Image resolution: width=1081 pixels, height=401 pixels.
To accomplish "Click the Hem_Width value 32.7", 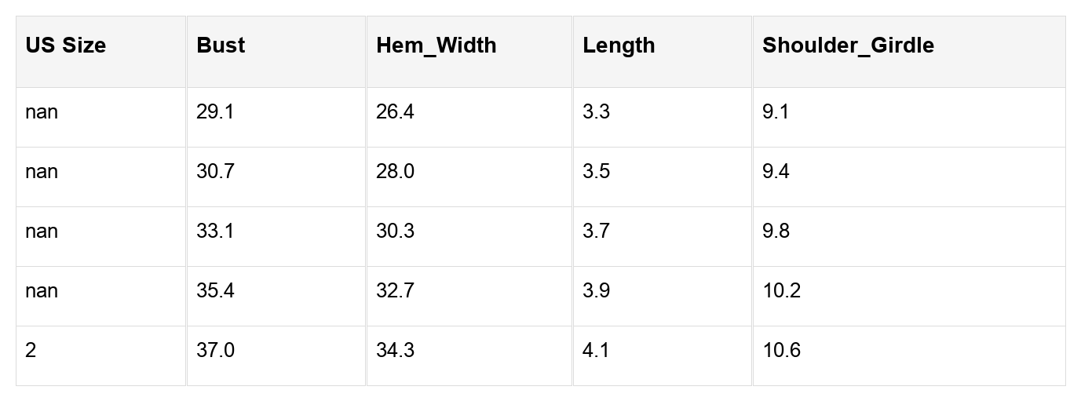I will [x=395, y=291].
